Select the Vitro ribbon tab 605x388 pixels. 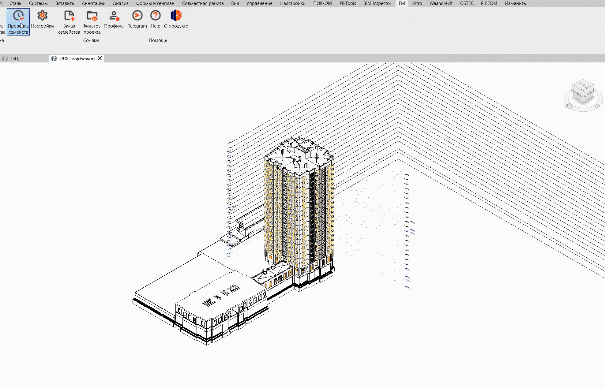417,3
